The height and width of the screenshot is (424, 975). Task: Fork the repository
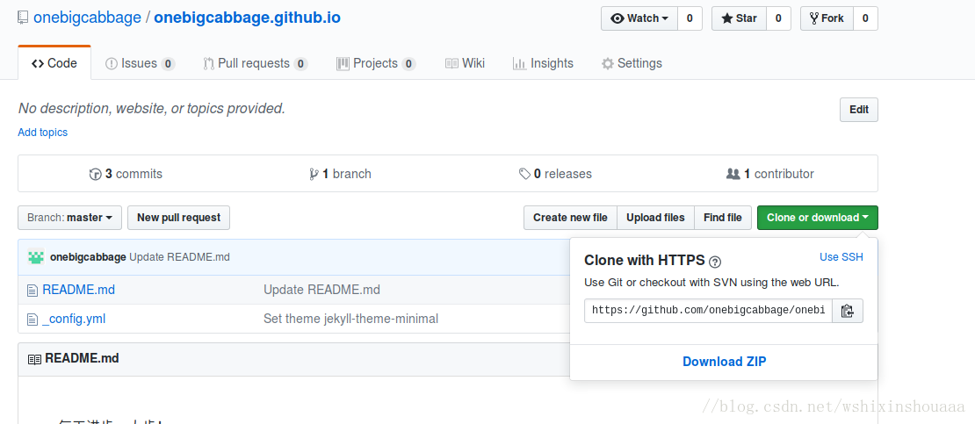coord(827,18)
